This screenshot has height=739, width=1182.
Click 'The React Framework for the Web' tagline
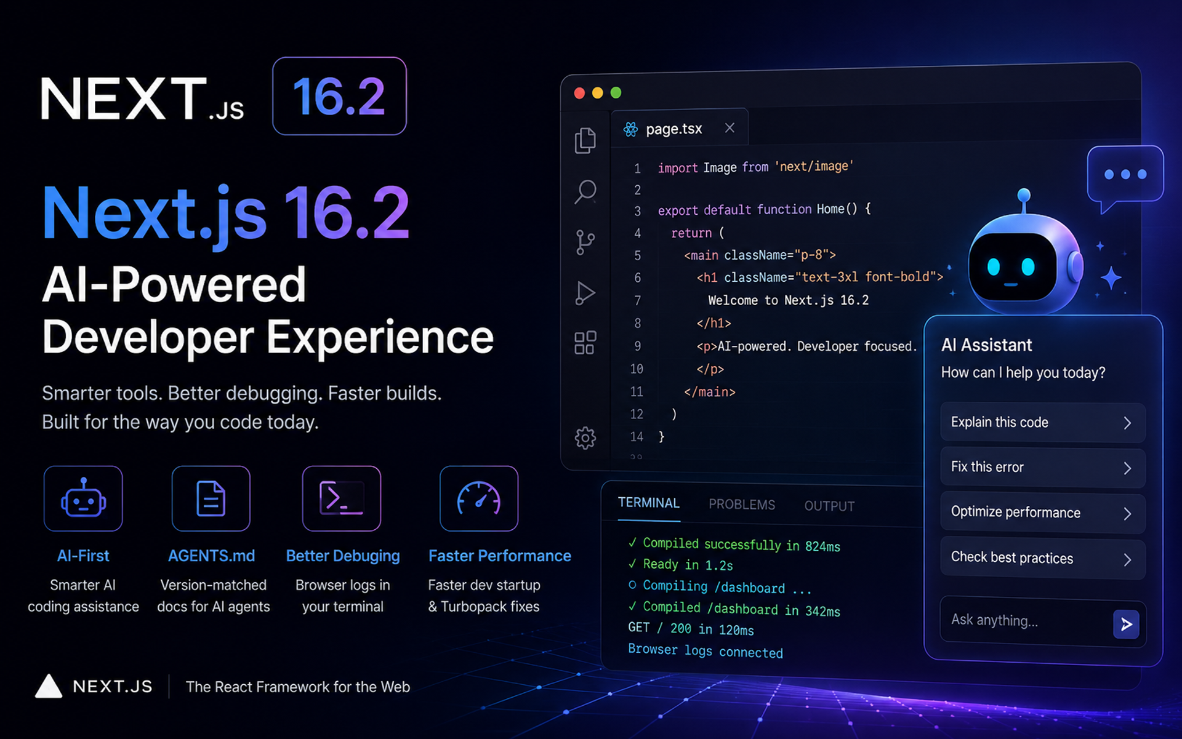[298, 687]
